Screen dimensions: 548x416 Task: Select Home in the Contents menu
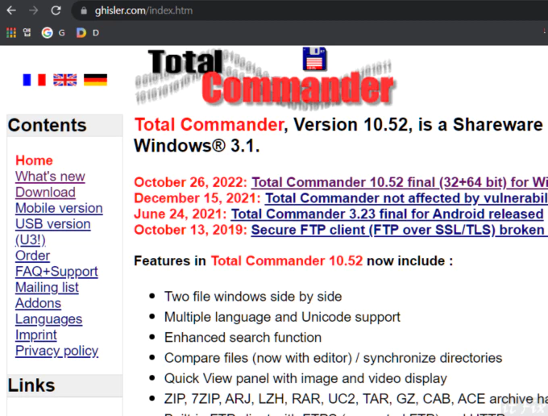click(34, 160)
